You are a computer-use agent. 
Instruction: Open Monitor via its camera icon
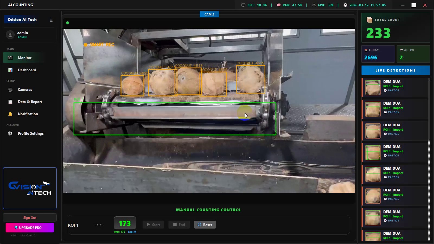tap(10, 58)
